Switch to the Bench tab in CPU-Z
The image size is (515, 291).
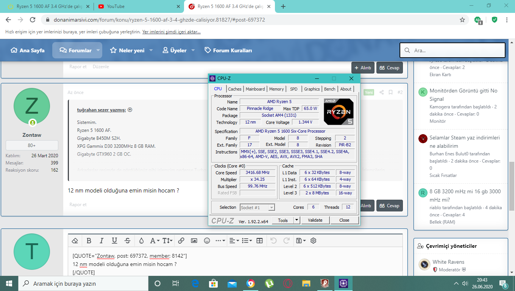pos(330,89)
